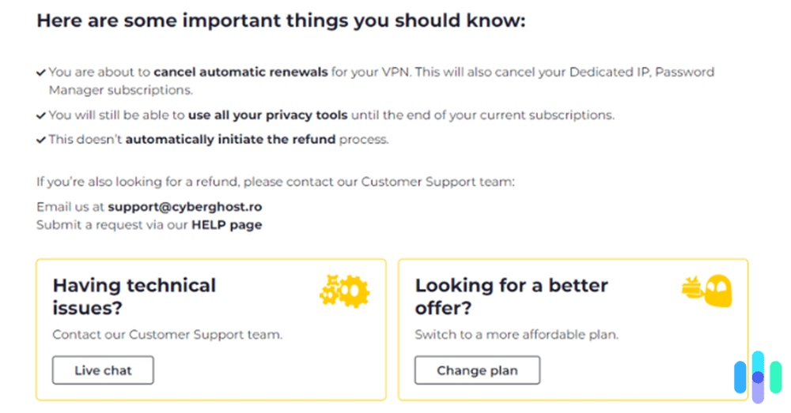Click the "If you're also looking for a refund" sentence
This screenshot has height=413, width=791.
coord(275,182)
